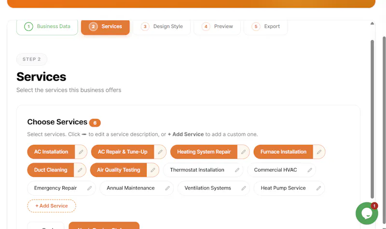Click the inner panel scrollbar thumb
The height and width of the screenshot is (229, 386).
[372, 119]
